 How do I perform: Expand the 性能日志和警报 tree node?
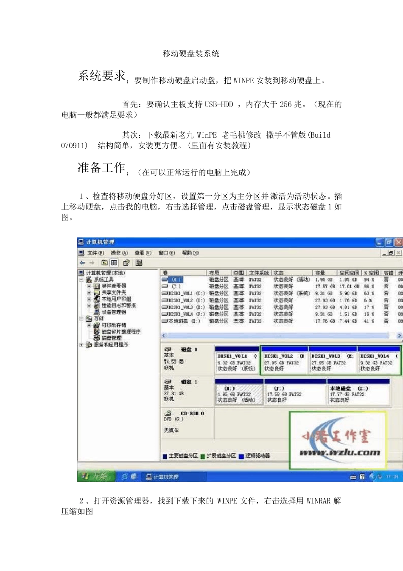point(89,305)
